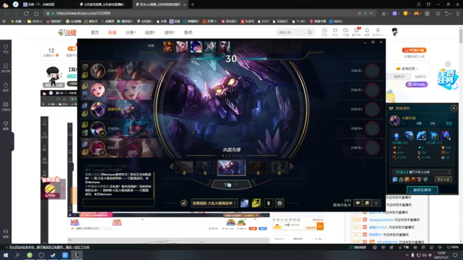
Task: Click the League client taskbar icon
Action: pyautogui.click(x=77, y=255)
